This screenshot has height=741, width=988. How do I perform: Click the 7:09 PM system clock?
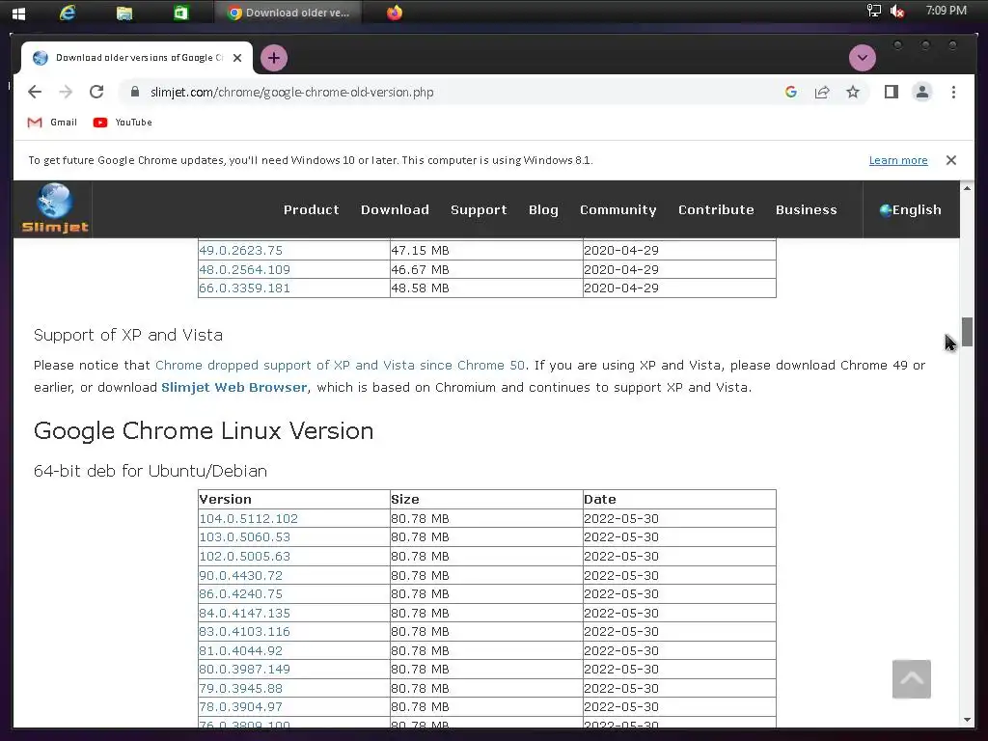tap(946, 10)
